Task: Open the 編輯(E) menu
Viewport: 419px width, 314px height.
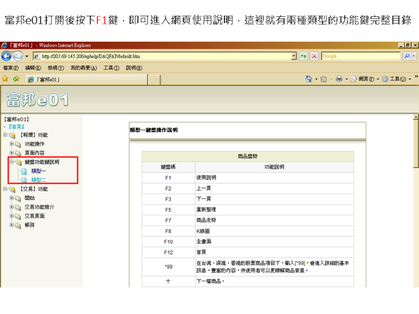Action: tap(33, 68)
